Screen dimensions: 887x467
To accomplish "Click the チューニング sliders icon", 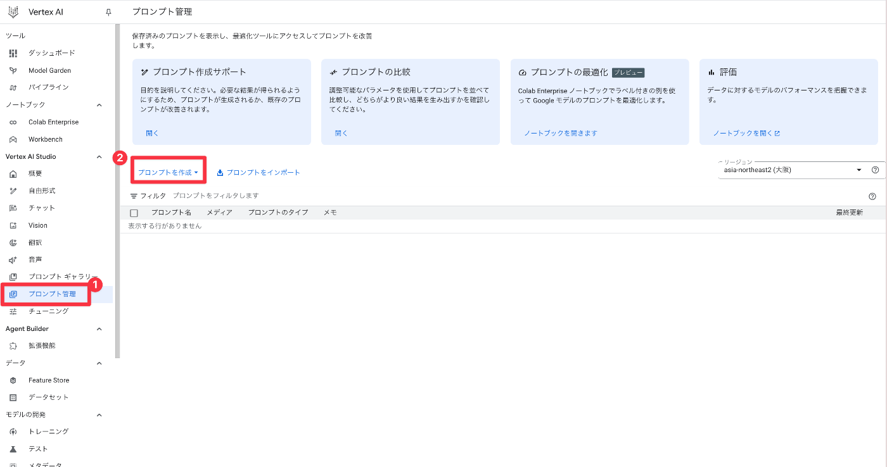I will tap(13, 311).
